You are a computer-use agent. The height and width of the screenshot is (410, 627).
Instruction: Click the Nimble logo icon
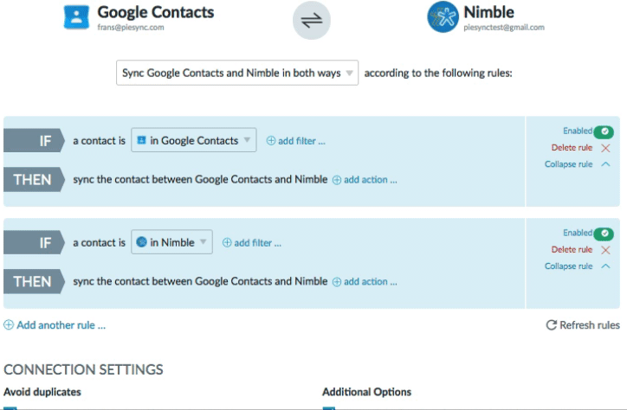[443, 17]
